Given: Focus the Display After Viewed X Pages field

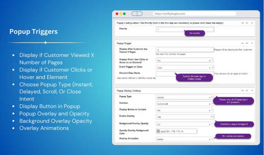Looking at the screenshot, I should pos(185,50).
